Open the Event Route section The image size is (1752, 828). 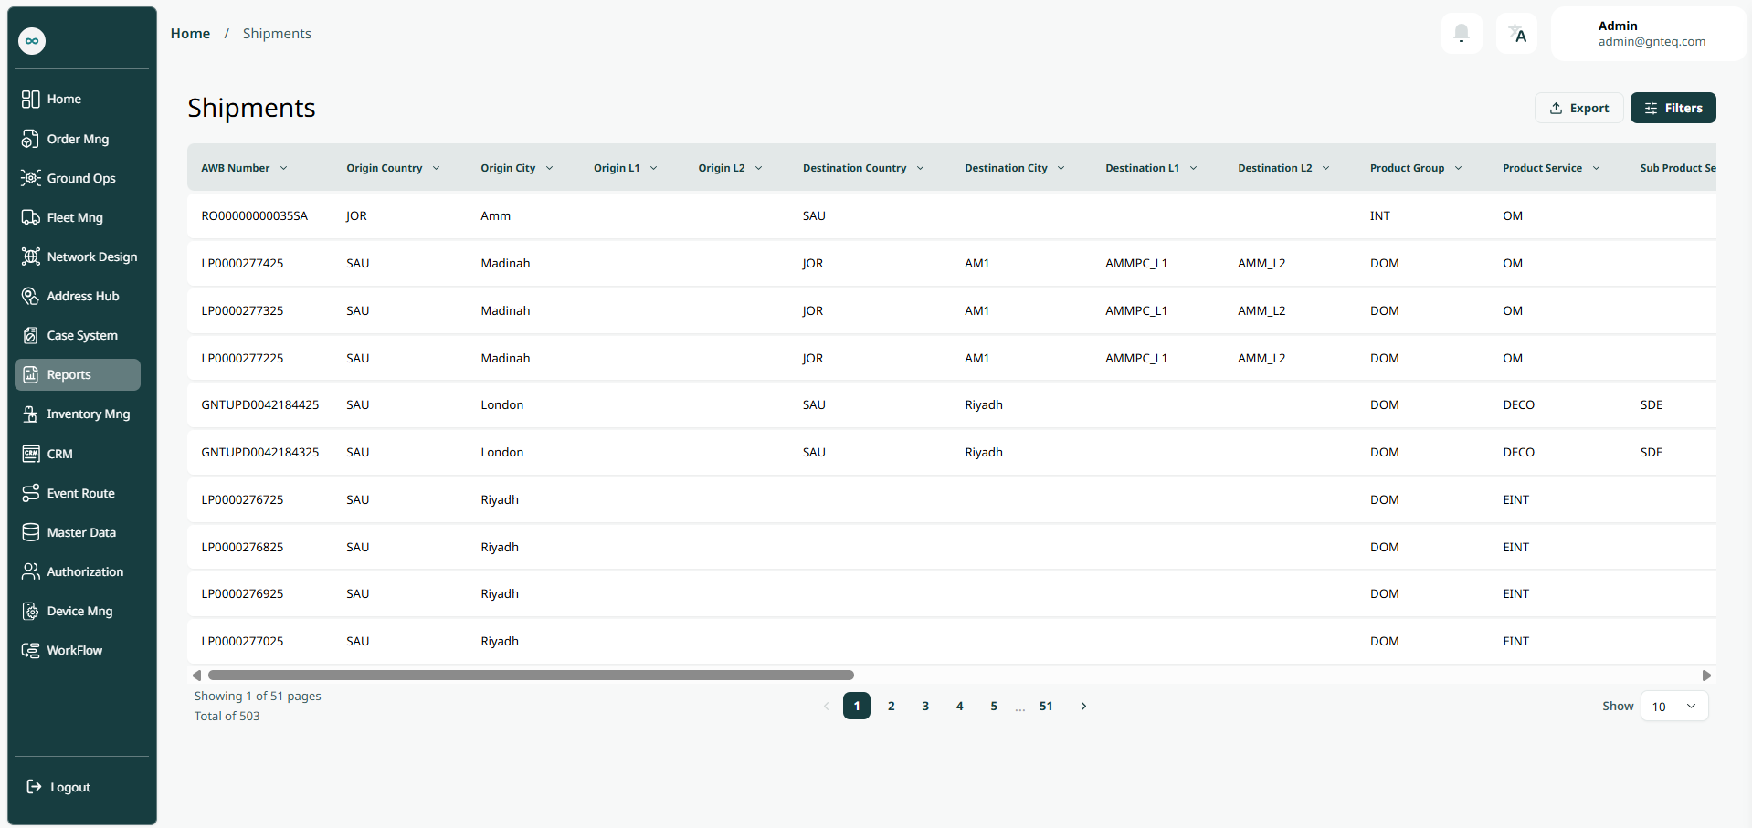(80, 493)
